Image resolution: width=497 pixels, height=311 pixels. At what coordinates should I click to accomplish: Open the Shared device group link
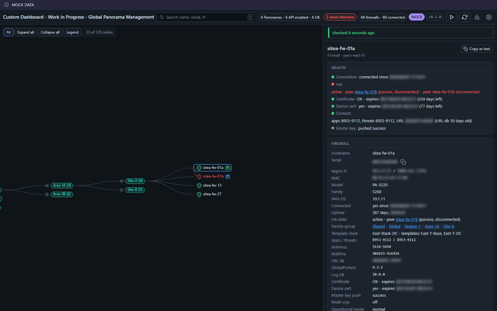point(379,226)
